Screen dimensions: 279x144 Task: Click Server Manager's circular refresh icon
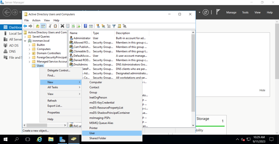206,12
